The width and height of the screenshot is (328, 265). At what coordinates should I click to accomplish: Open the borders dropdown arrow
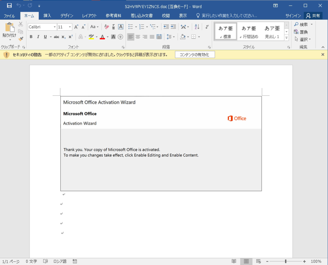199,37
